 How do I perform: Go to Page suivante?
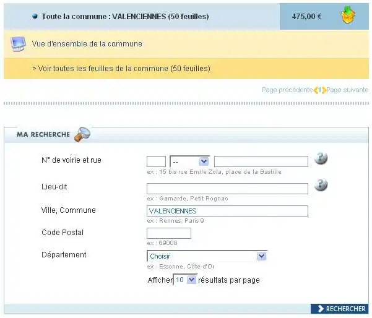[x=347, y=90]
